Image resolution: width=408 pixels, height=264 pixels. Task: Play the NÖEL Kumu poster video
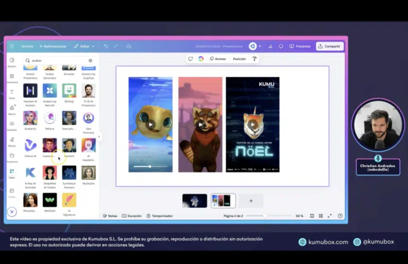[253, 125]
